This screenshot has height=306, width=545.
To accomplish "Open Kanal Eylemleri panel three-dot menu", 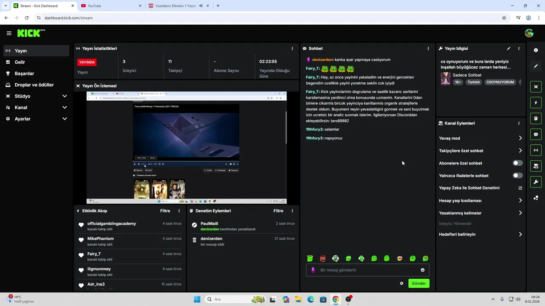I will 519,123.
